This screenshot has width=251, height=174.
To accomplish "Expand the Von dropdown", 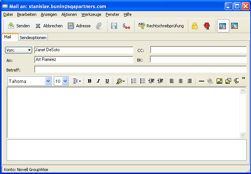I will [x=18, y=50].
